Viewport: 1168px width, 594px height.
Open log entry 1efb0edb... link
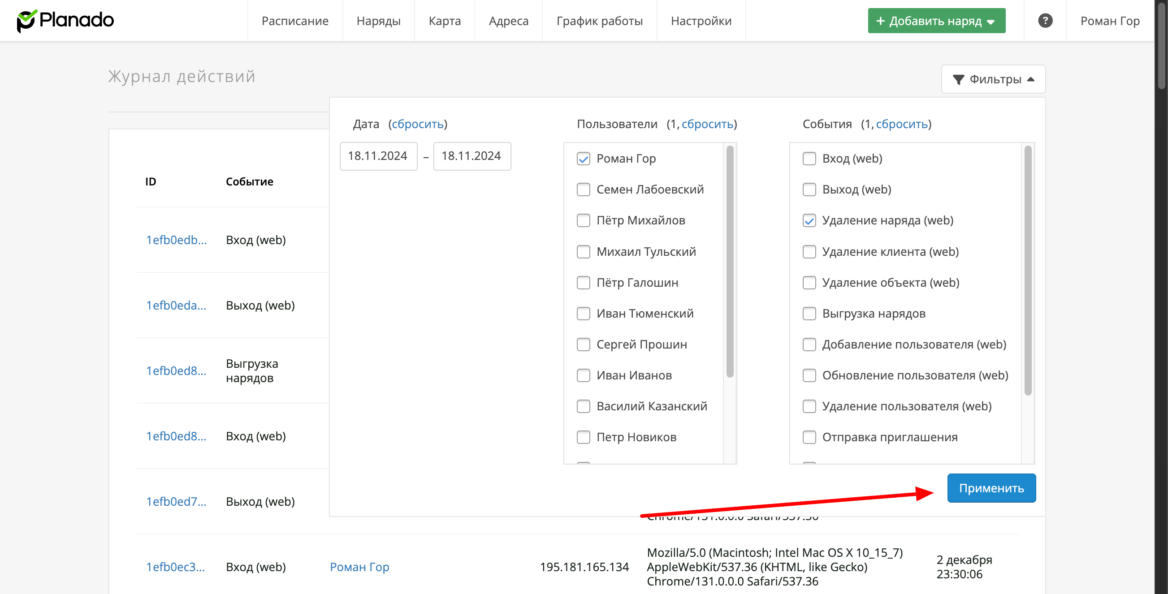point(176,240)
